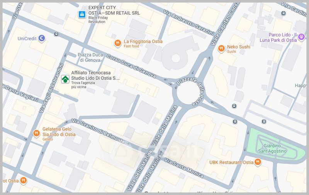
Task: Click the Neko Sushi restaurant pin
Action: pyautogui.click(x=221, y=49)
